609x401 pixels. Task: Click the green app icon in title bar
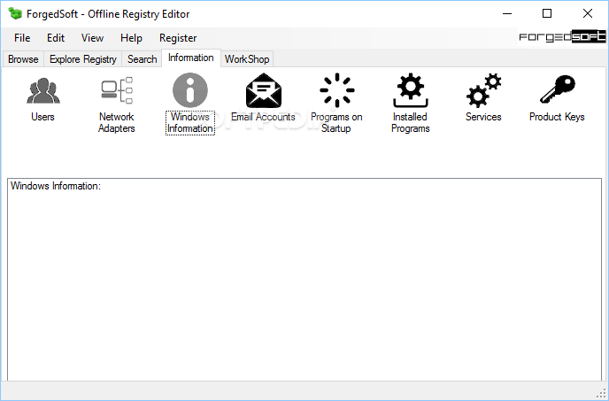click(x=15, y=13)
